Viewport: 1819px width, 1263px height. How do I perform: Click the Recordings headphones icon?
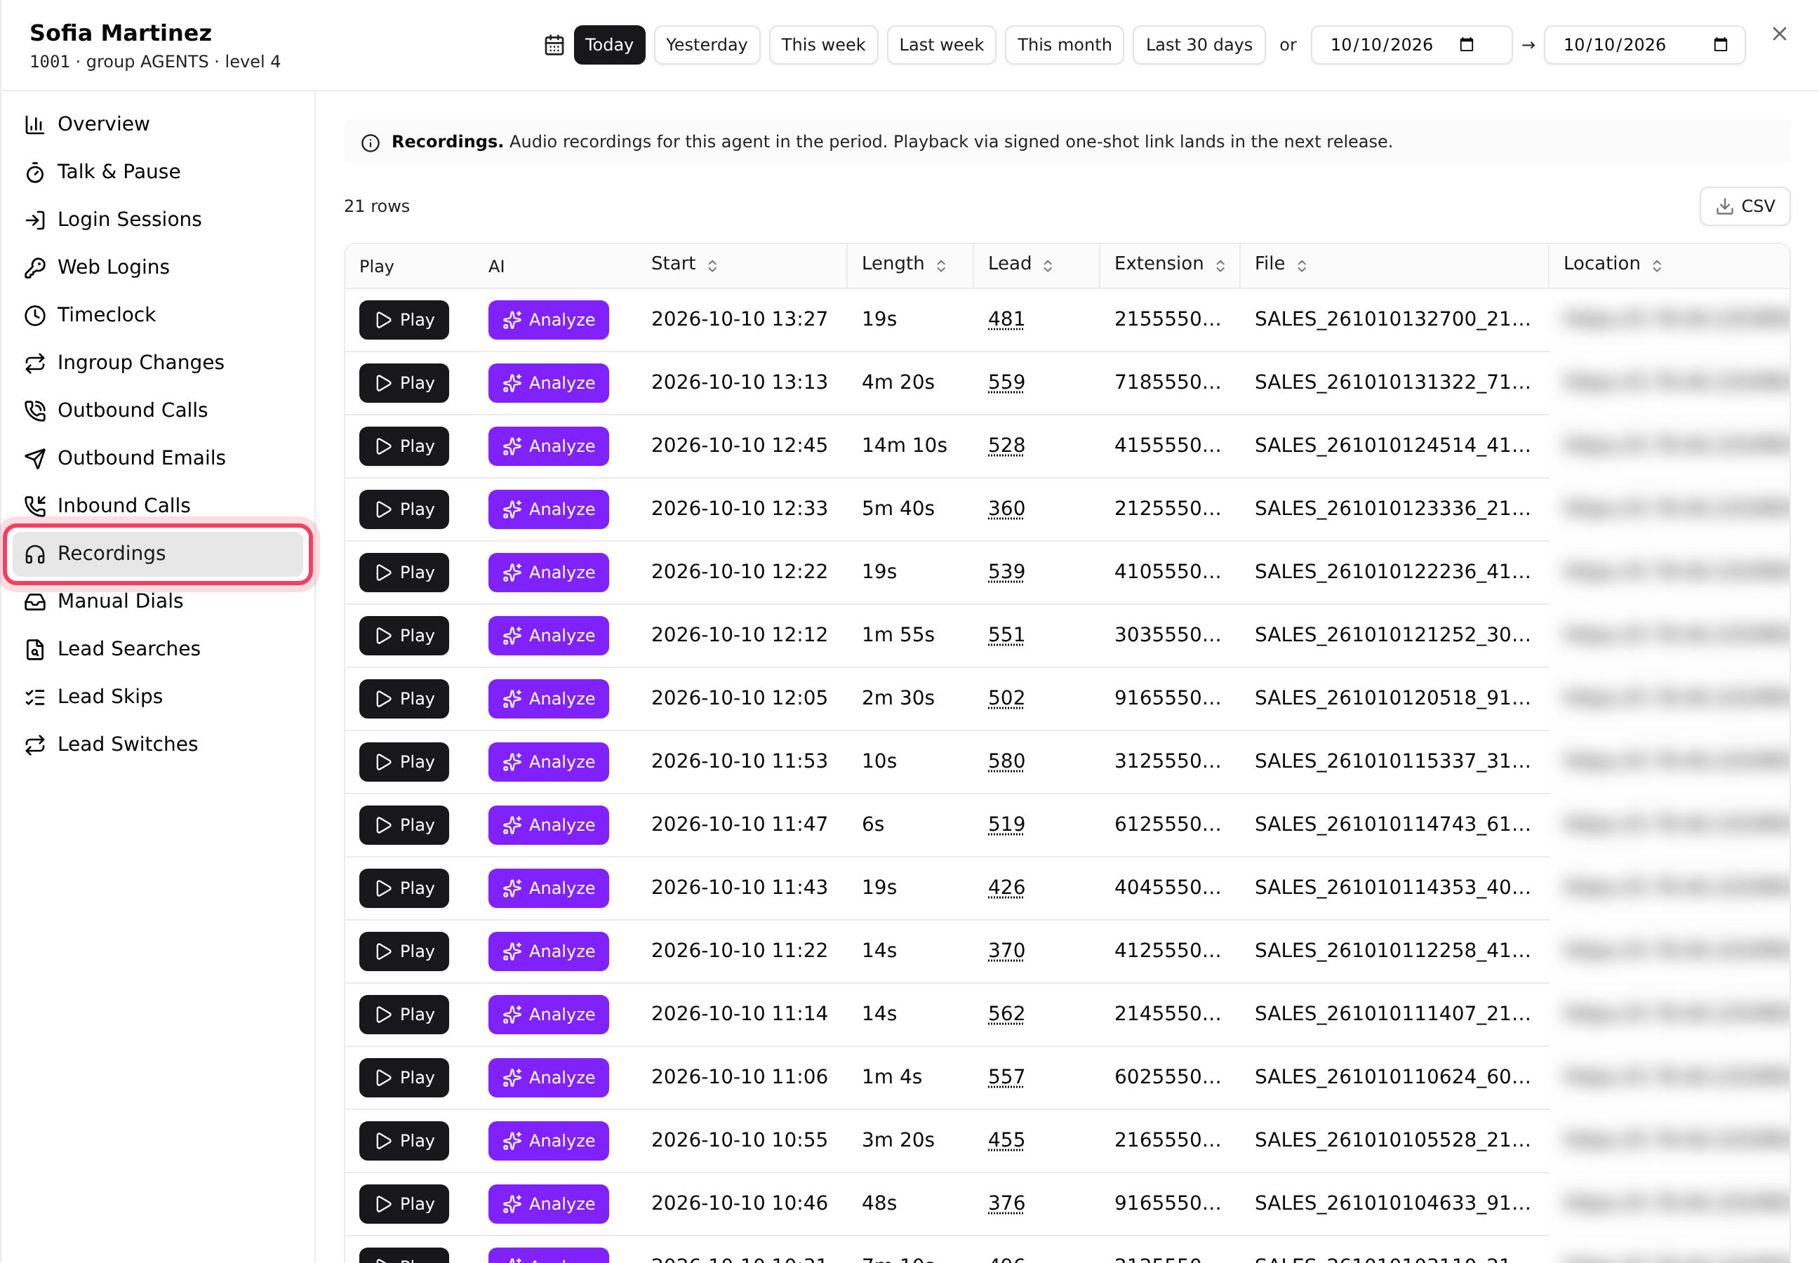(35, 554)
